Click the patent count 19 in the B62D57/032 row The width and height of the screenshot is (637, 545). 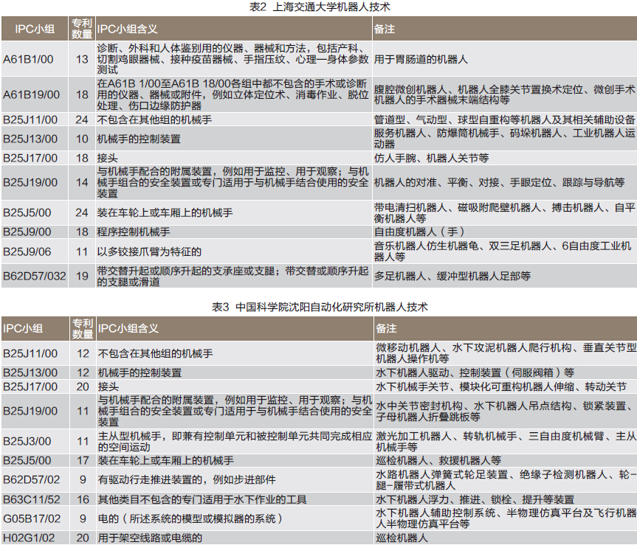(82, 276)
